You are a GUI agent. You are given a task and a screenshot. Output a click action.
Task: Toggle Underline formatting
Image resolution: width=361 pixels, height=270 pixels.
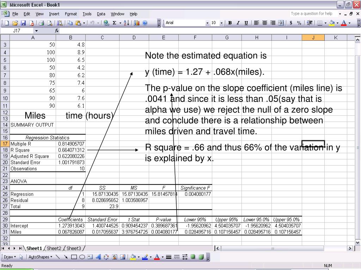point(246,23)
